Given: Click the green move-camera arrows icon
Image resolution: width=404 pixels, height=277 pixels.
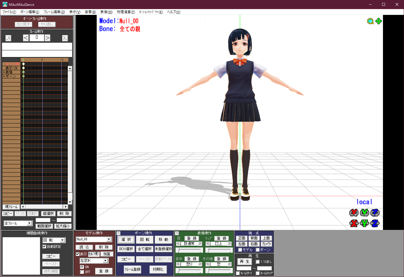Looking at the screenshot, I should click(379, 21).
